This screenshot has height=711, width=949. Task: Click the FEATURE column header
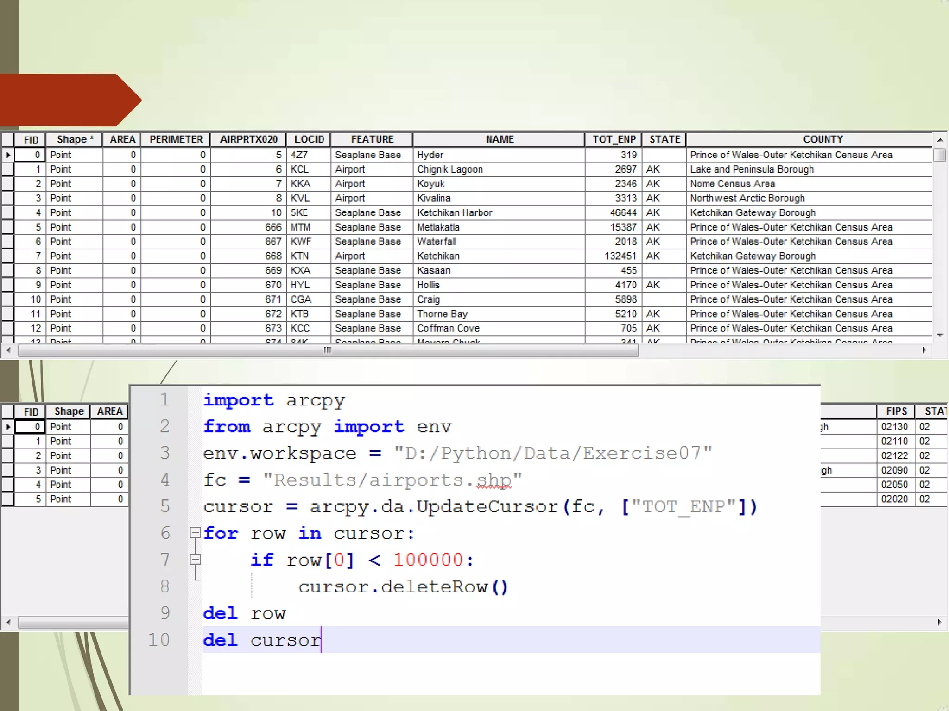[x=372, y=140]
